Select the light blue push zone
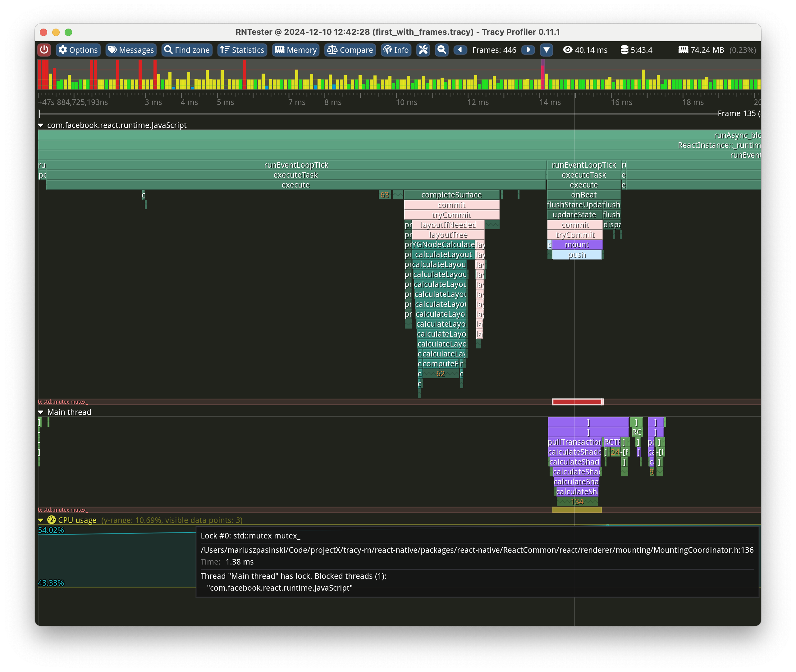The width and height of the screenshot is (796, 672). click(x=577, y=254)
